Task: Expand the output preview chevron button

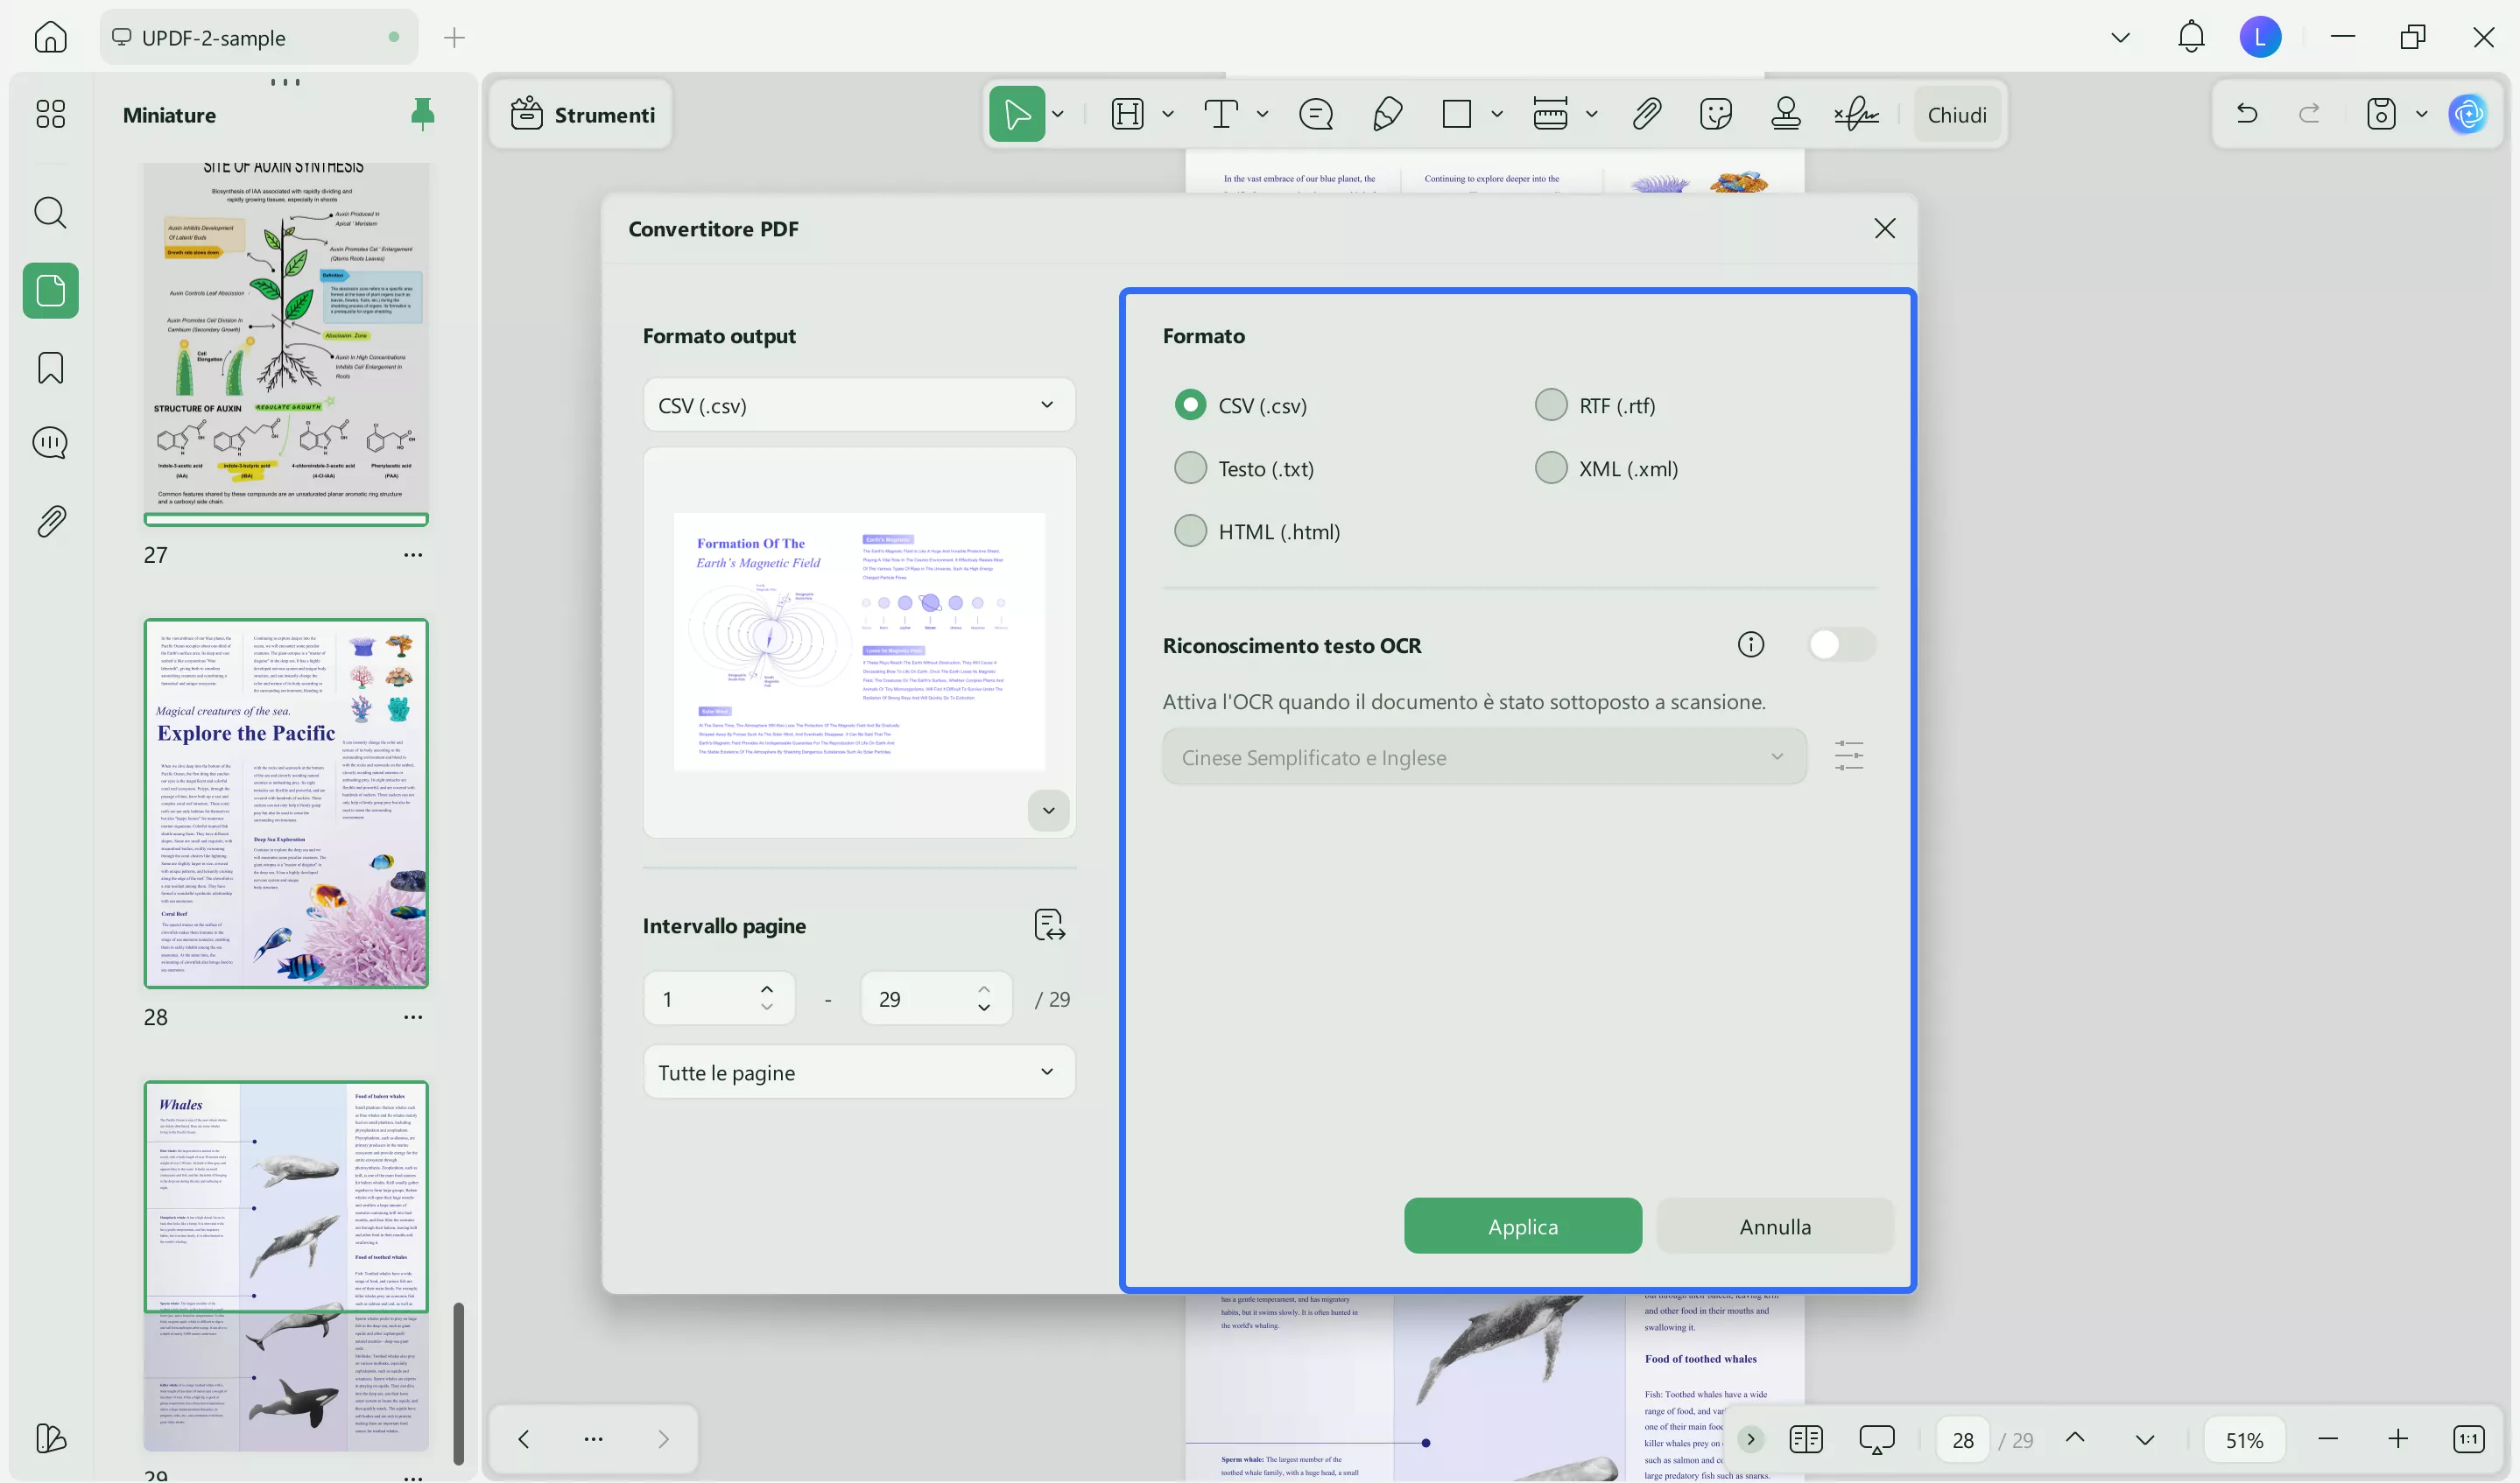Action: (x=1048, y=810)
